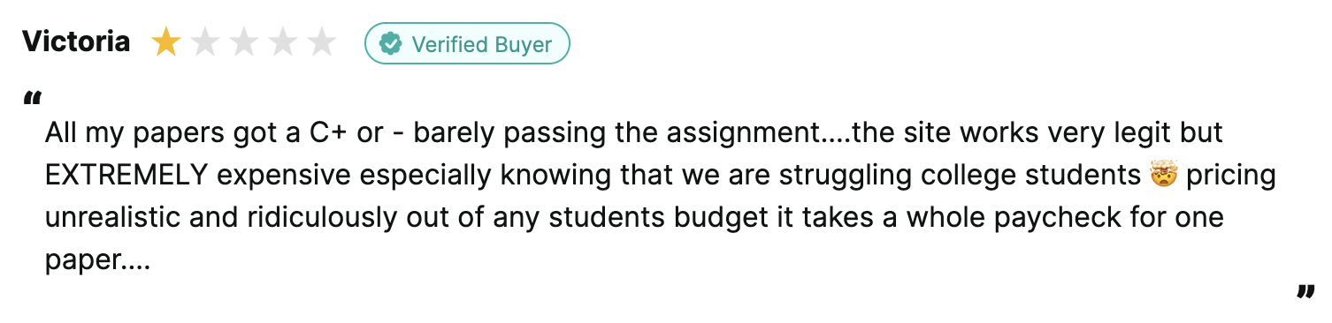
Task: Click the phrase 'struggling college students'
Action: 961,177
